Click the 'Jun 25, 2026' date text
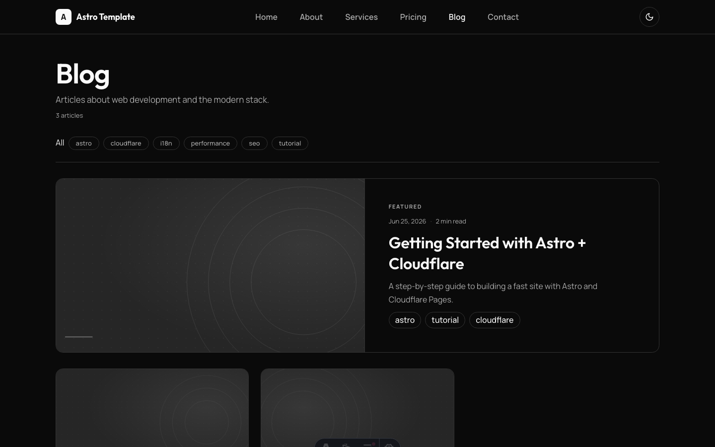The image size is (715, 447). click(x=407, y=221)
